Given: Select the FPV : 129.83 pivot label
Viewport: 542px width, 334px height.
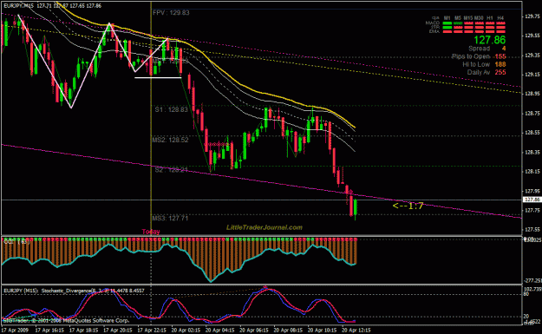Looking at the screenshot, I should click(x=171, y=13).
